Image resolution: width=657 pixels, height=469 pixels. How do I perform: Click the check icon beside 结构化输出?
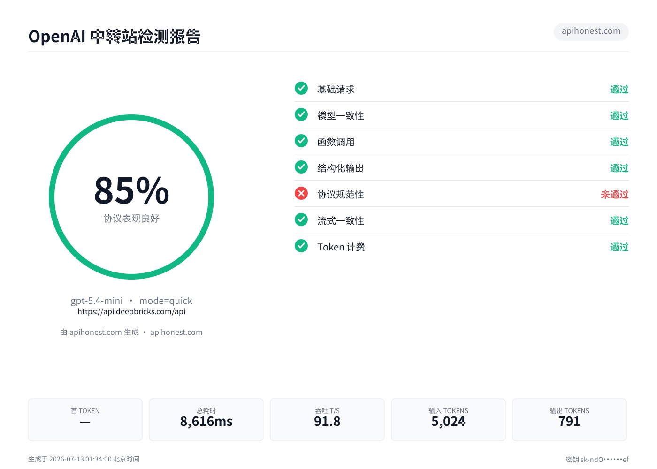pyautogui.click(x=301, y=167)
